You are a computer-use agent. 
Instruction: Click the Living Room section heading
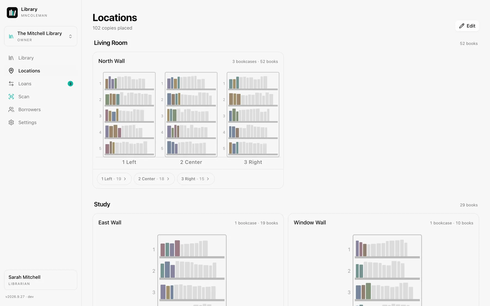pos(111,43)
